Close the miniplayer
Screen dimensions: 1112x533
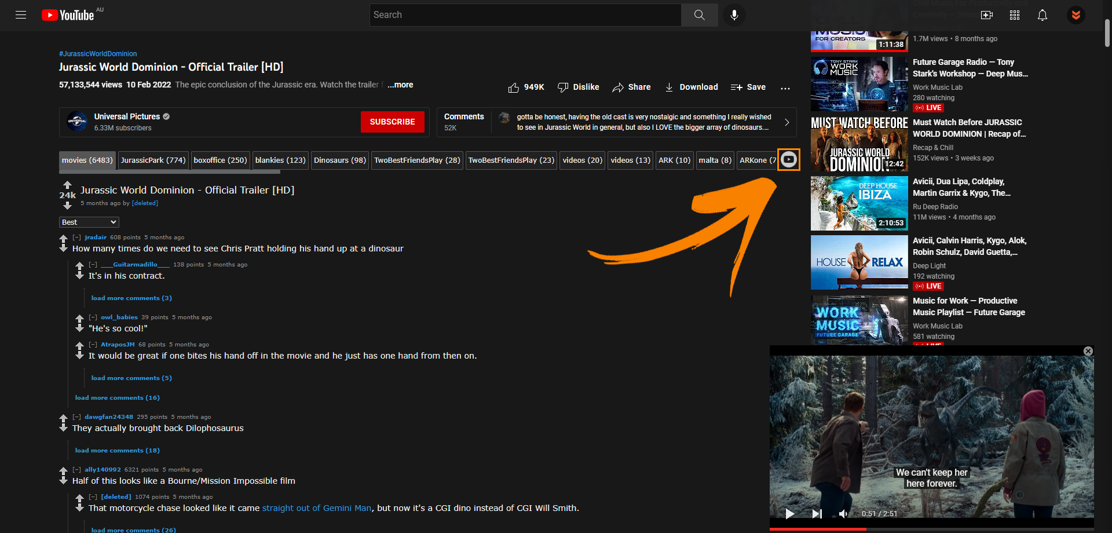(1088, 351)
